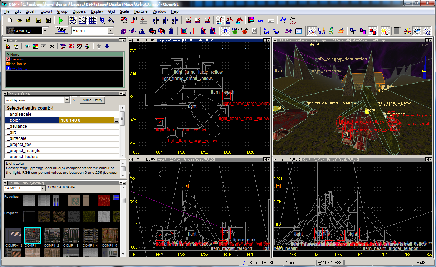Click the green play compile arrow

click(60, 21)
